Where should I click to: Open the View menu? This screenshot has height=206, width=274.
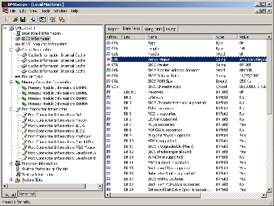pos(33,11)
